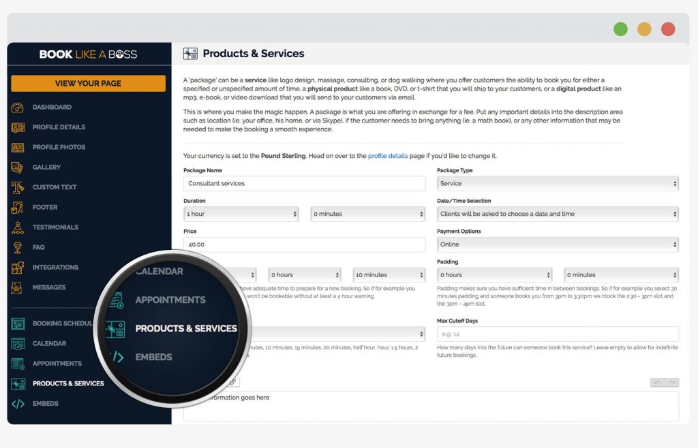
Task: Open the Payment Options dropdown
Action: click(x=557, y=244)
